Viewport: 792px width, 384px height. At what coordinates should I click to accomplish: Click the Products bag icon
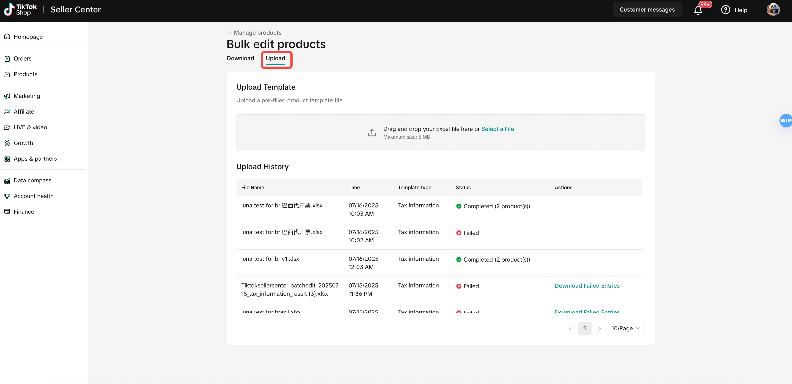(7, 74)
